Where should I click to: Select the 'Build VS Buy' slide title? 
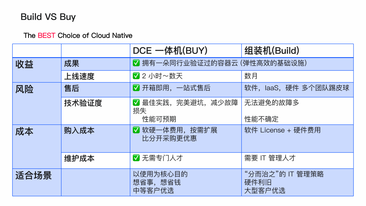point(48,17)
